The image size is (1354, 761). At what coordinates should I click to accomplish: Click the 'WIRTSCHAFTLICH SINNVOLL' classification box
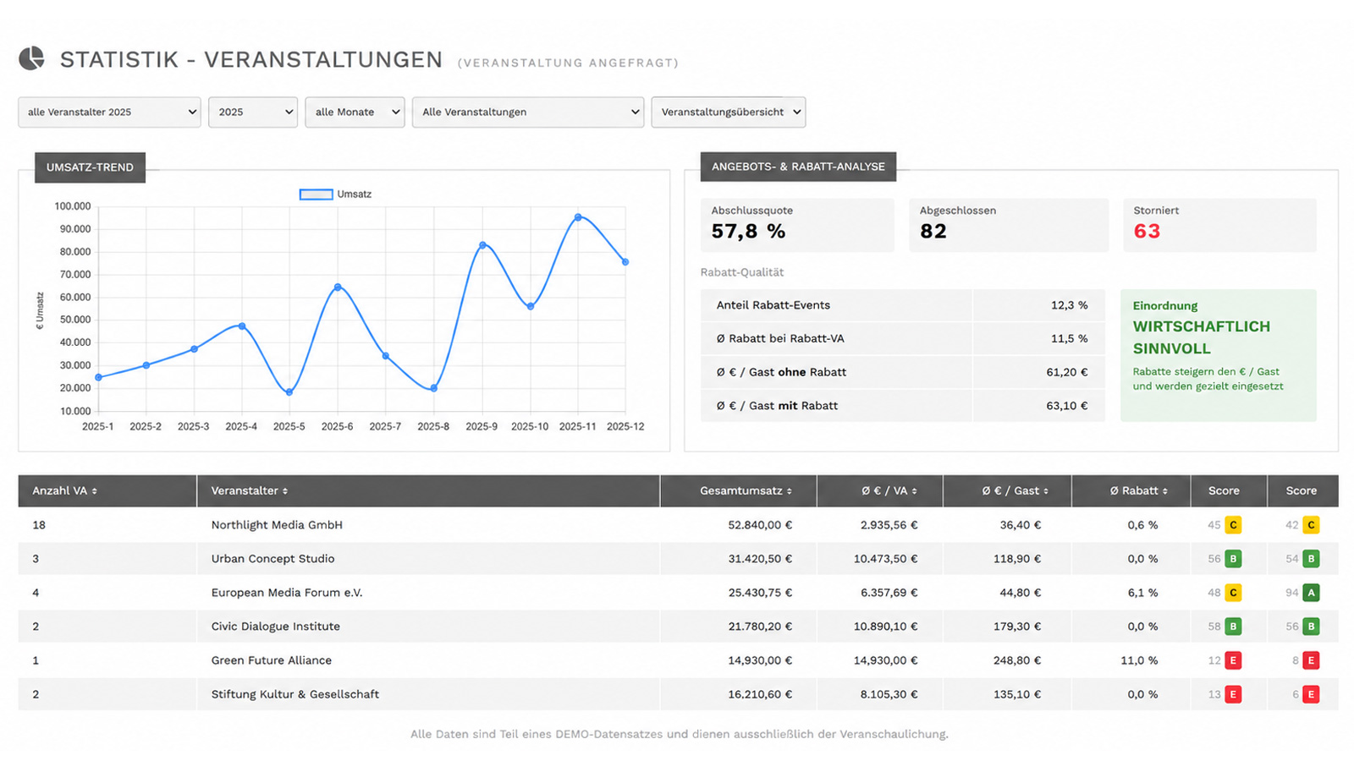click(x=1219, y=355)
